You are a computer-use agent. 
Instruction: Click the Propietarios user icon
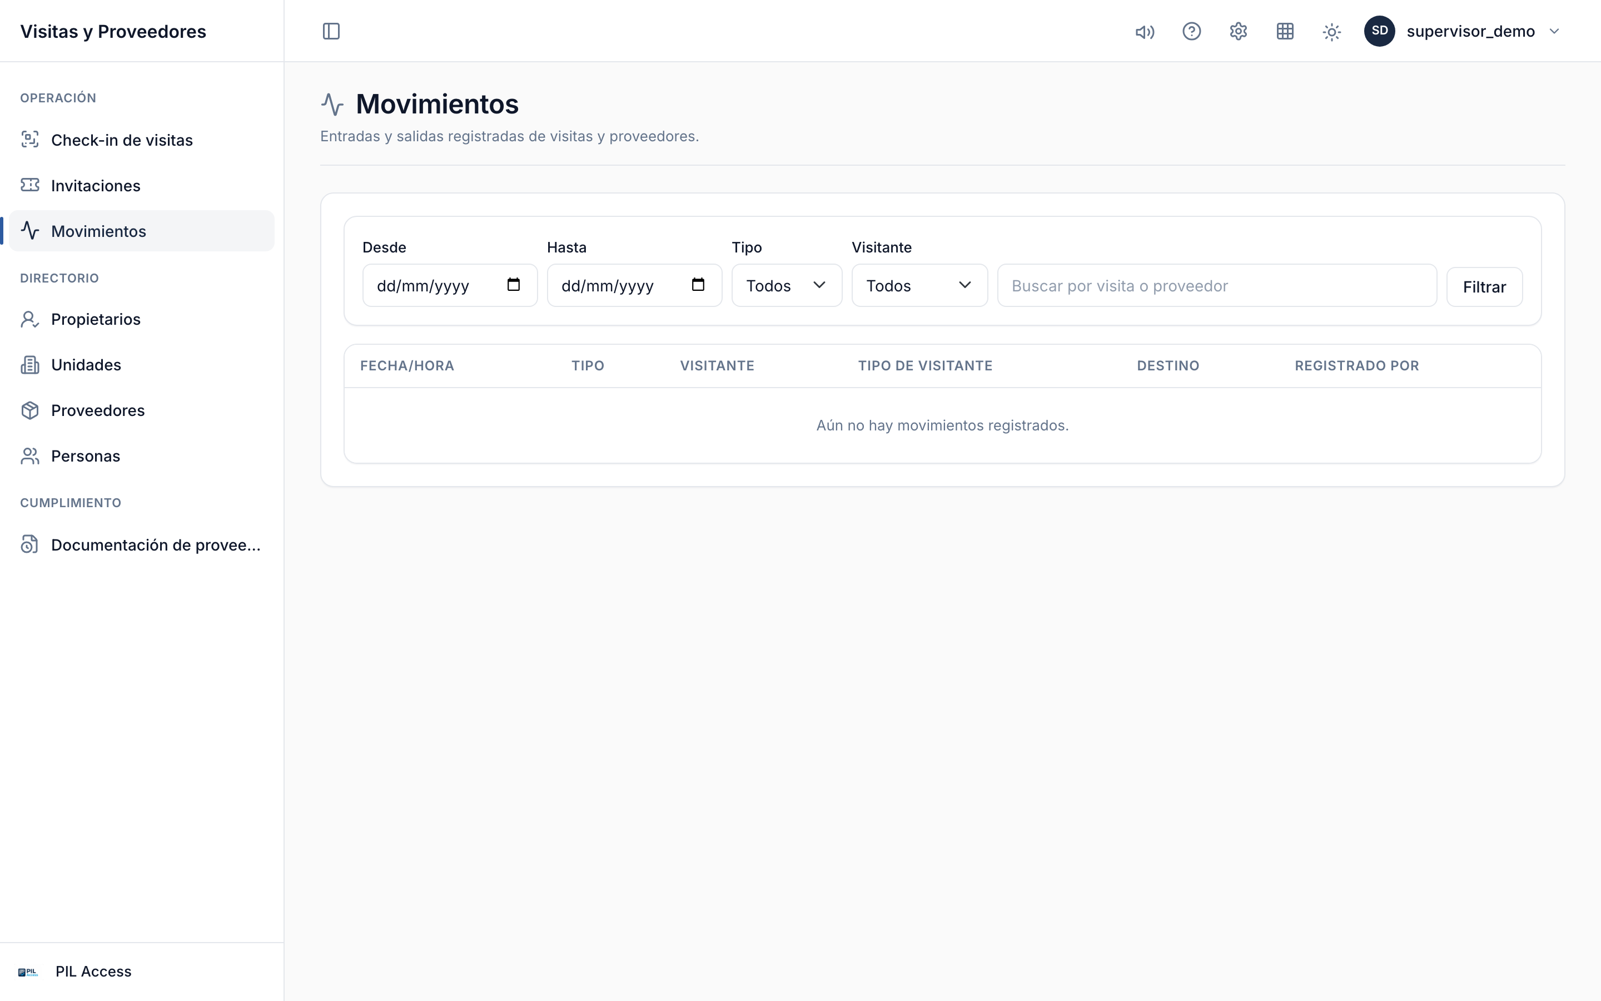tap(30, 319)
